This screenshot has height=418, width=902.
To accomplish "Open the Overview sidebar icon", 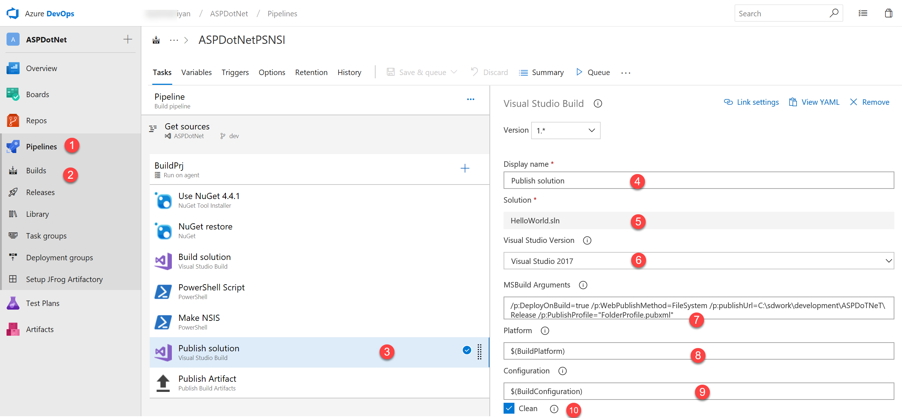I will tap(13, 68).
